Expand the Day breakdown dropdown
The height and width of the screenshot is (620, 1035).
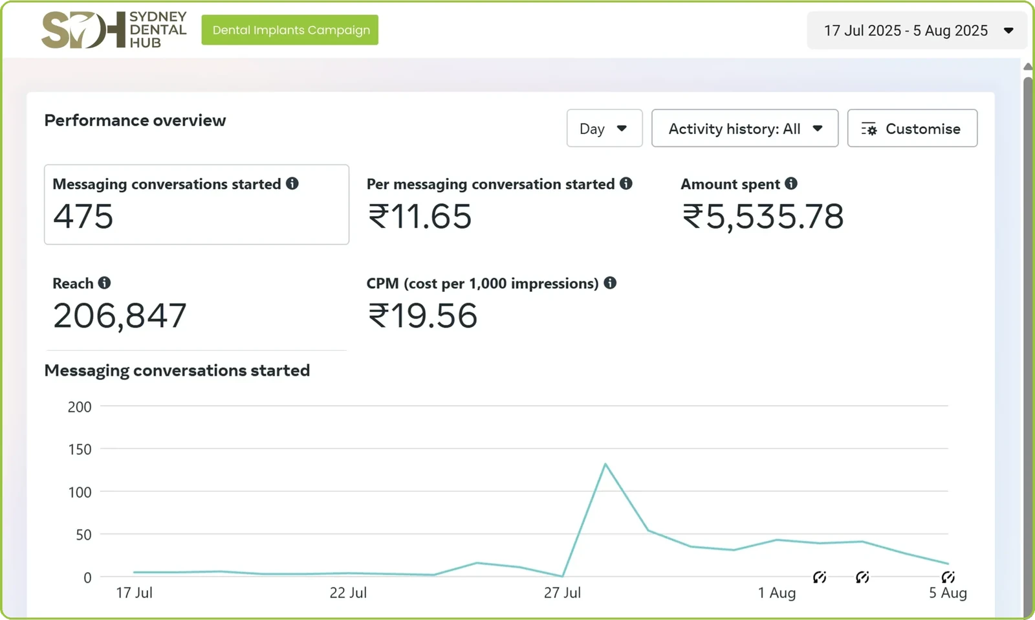[x=604, y=128]
